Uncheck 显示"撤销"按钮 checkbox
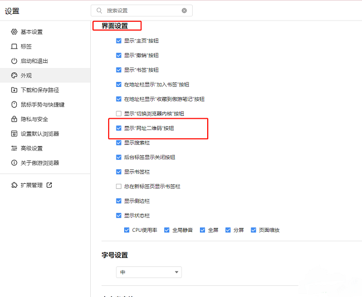 coord(119,55)
